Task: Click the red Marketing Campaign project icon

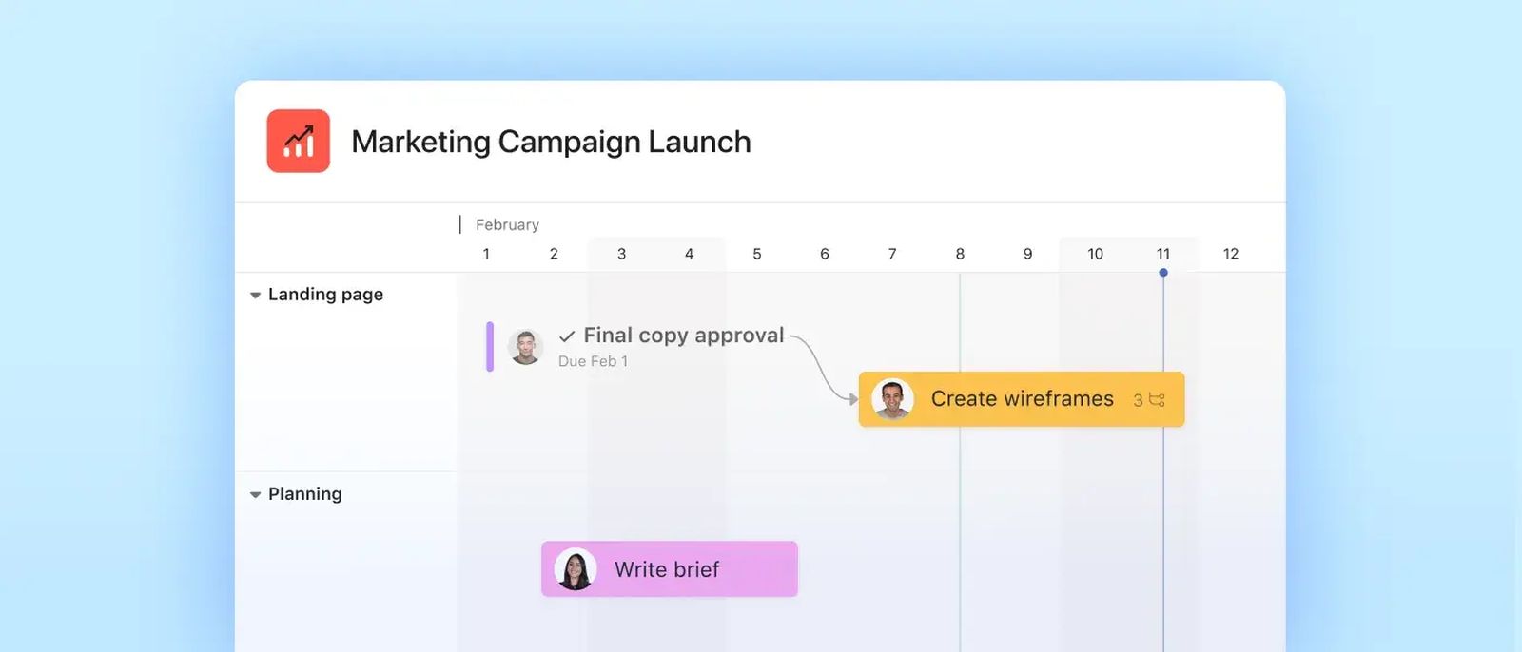Action: [299, 141]
